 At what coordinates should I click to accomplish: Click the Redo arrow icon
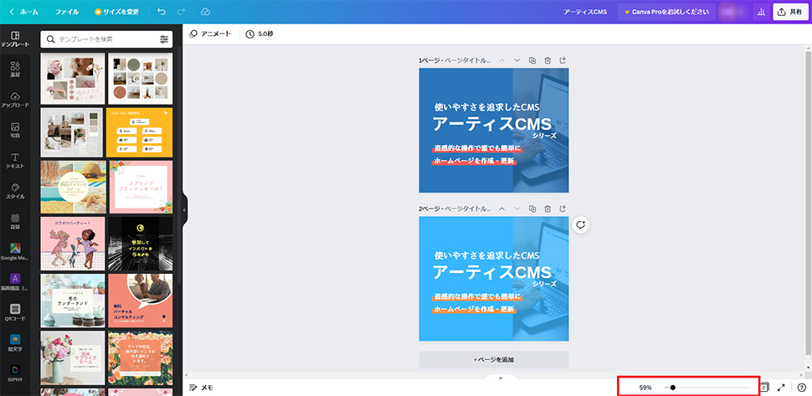pos(182,12)
